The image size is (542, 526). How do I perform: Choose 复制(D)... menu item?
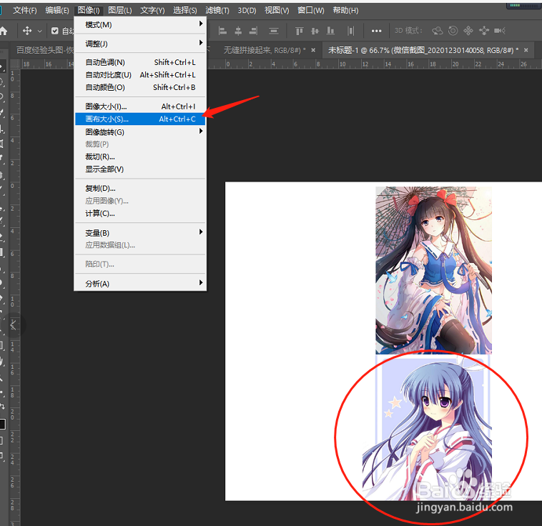pos(140,189)
